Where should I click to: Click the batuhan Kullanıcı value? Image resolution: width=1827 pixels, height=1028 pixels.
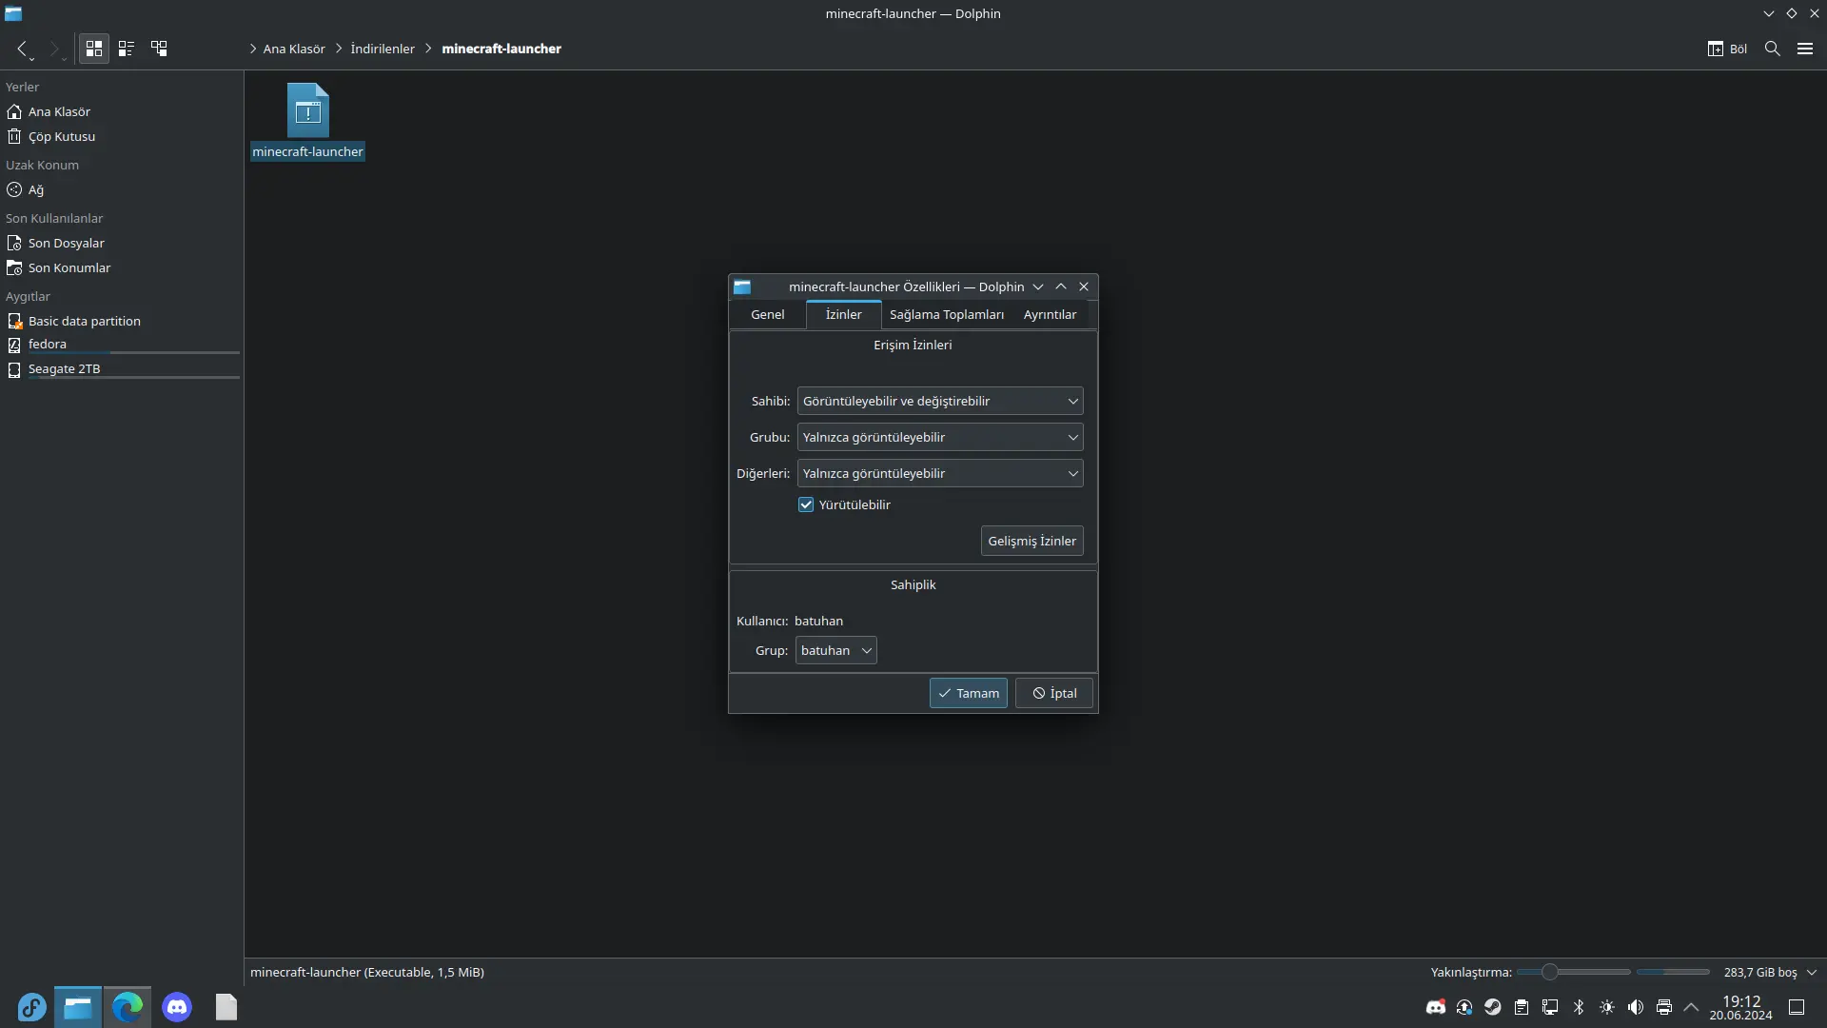(818, 621)
